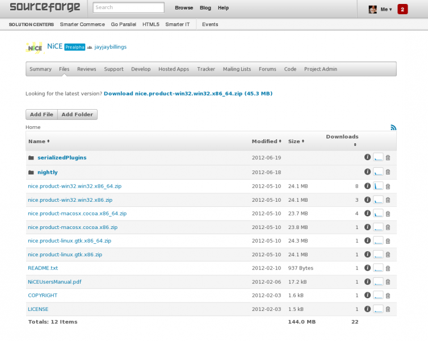Open the LICENSE file link
This screenshot has height=341, width=428.
pos(38,309)
